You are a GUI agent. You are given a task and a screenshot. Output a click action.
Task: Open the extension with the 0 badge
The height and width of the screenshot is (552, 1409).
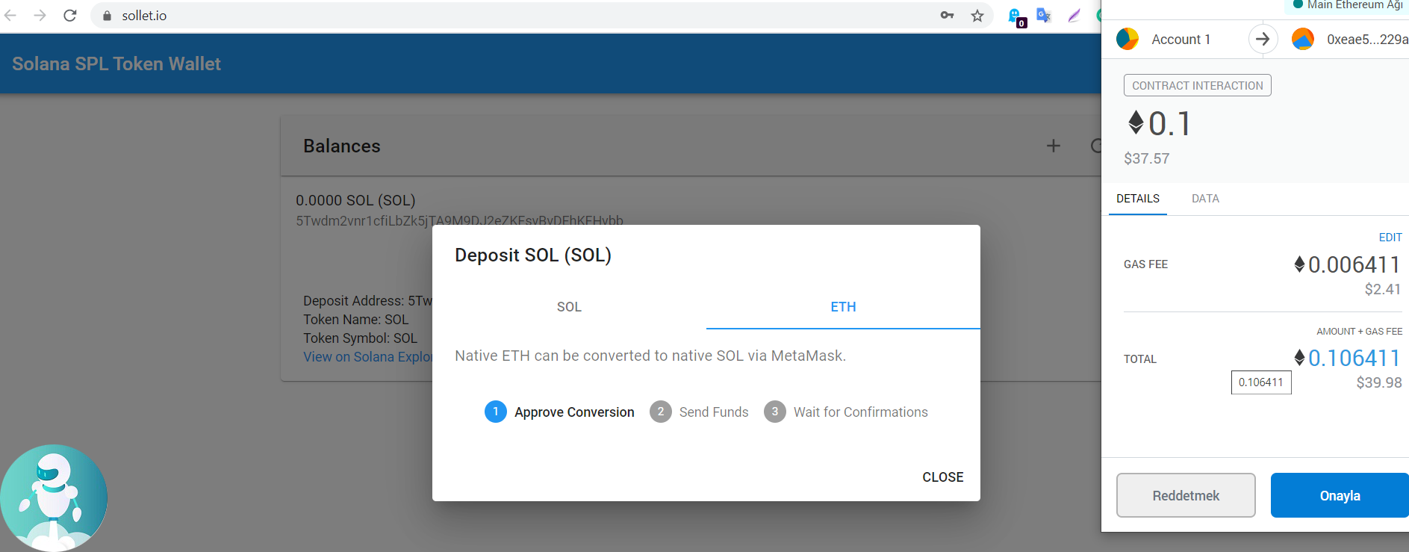(1016, 16)
